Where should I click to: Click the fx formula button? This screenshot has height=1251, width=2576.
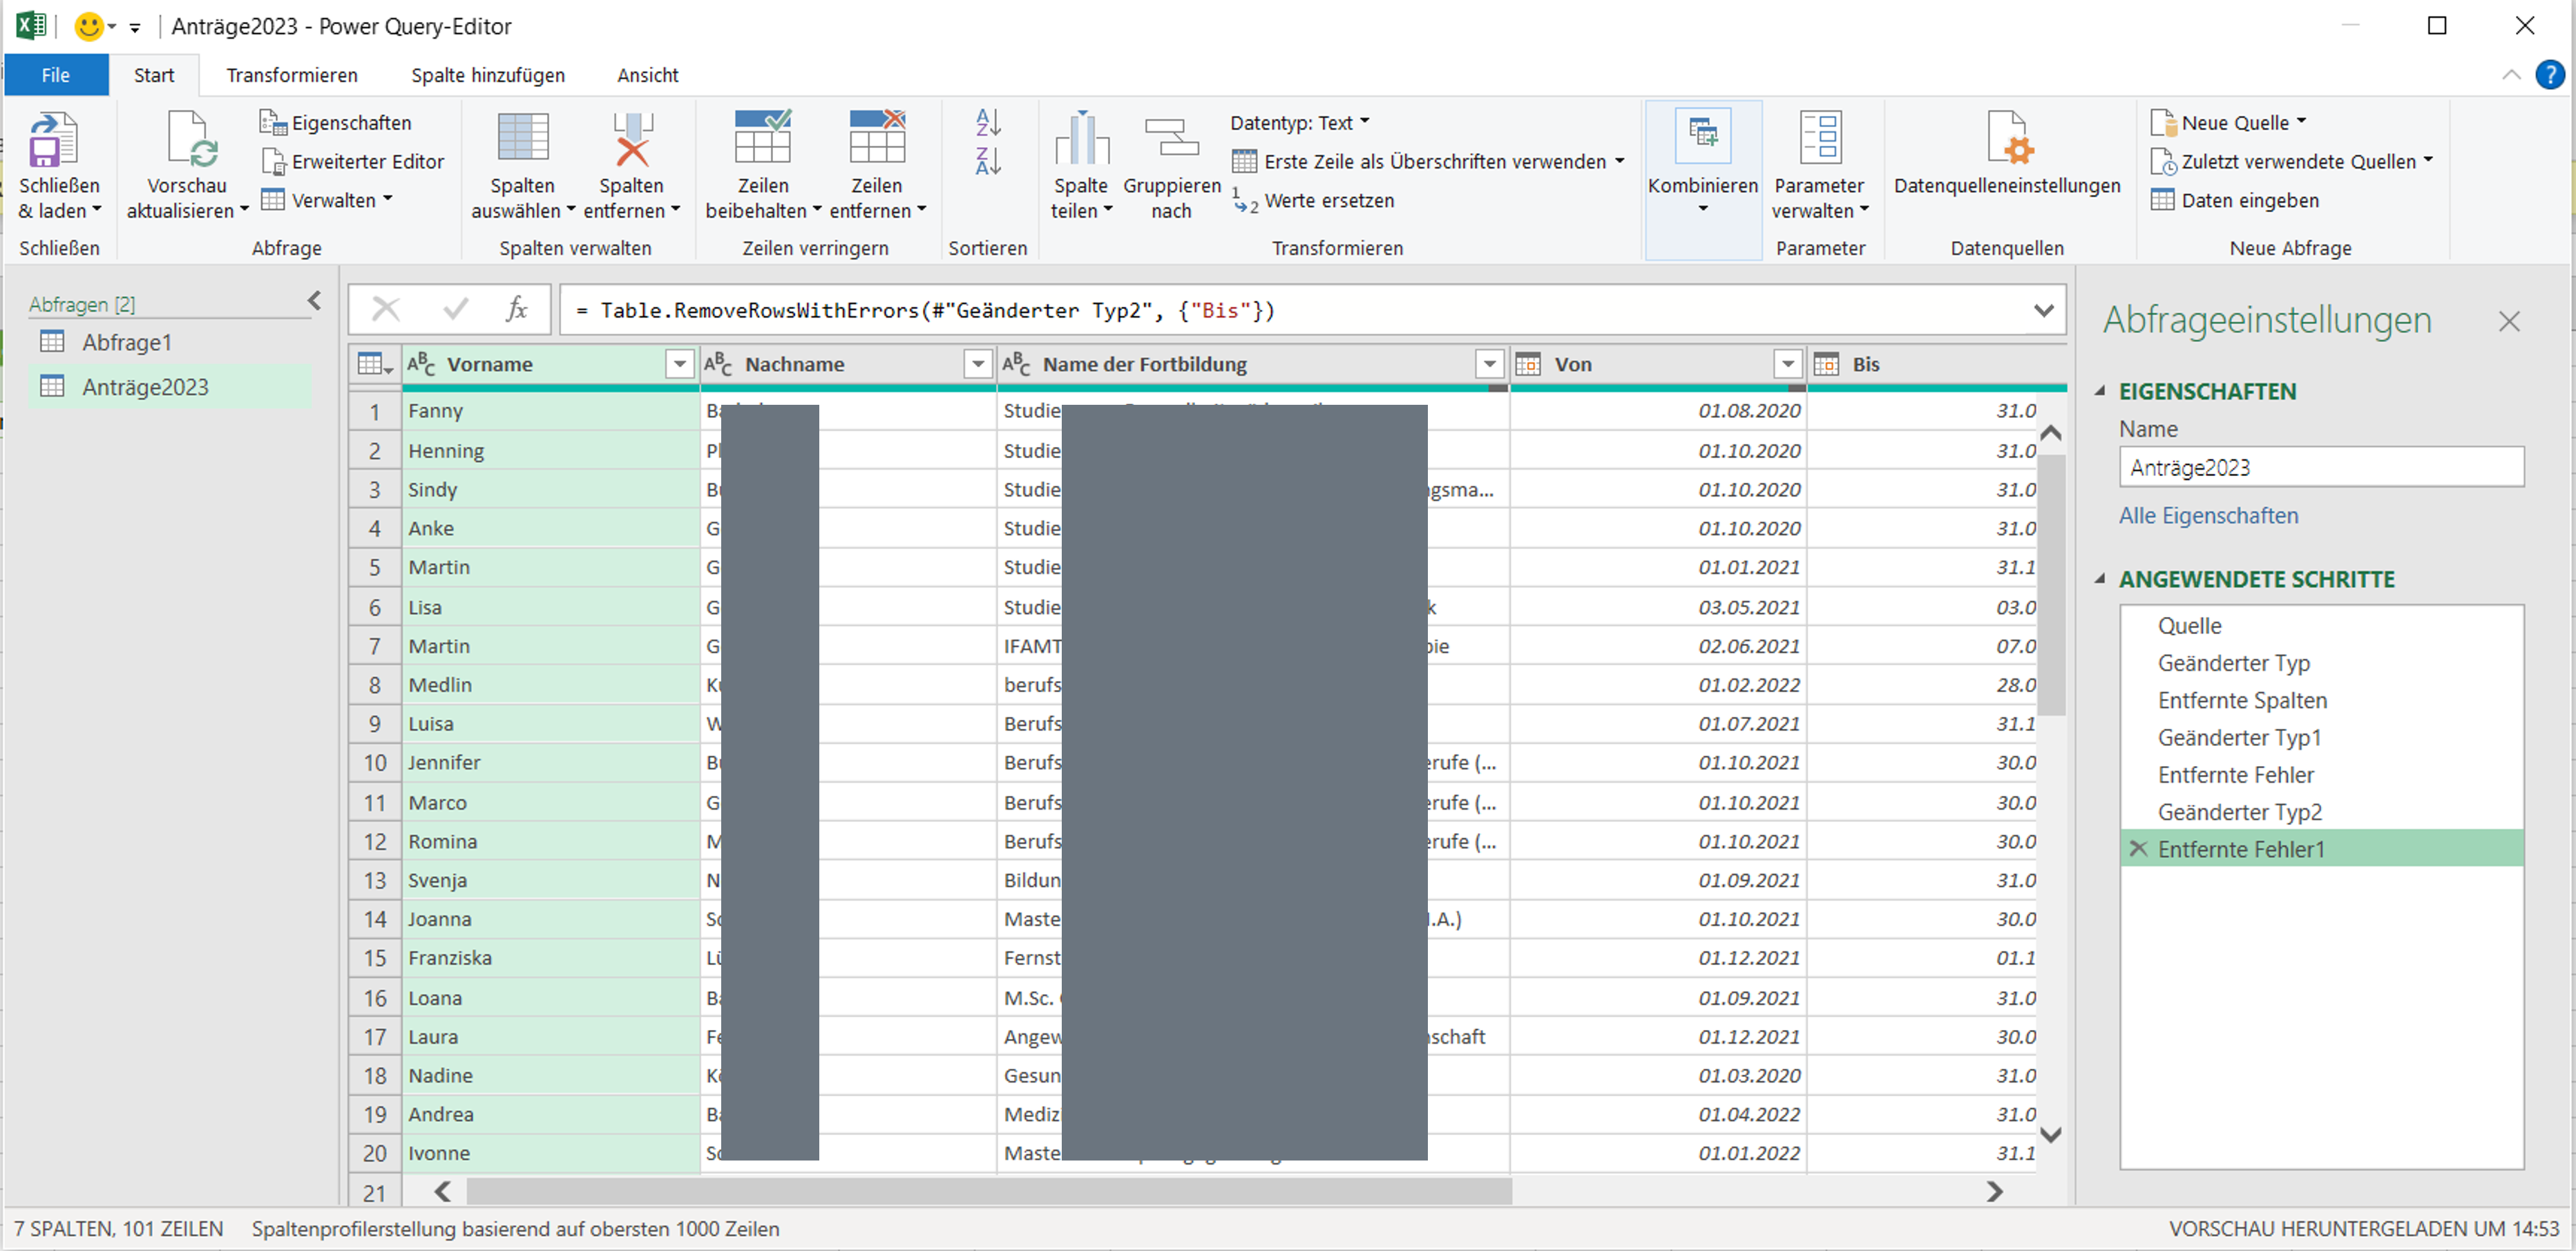(x=516, y=310)
